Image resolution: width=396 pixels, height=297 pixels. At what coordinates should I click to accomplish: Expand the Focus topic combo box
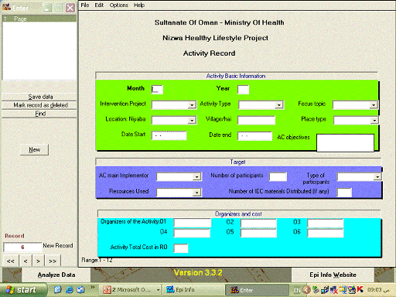[x=374, y=105]
